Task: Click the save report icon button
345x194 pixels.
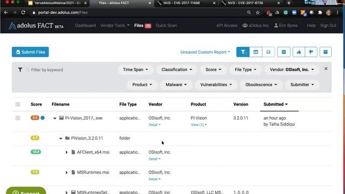Action: pyautogui.click(x=268, y=52)
